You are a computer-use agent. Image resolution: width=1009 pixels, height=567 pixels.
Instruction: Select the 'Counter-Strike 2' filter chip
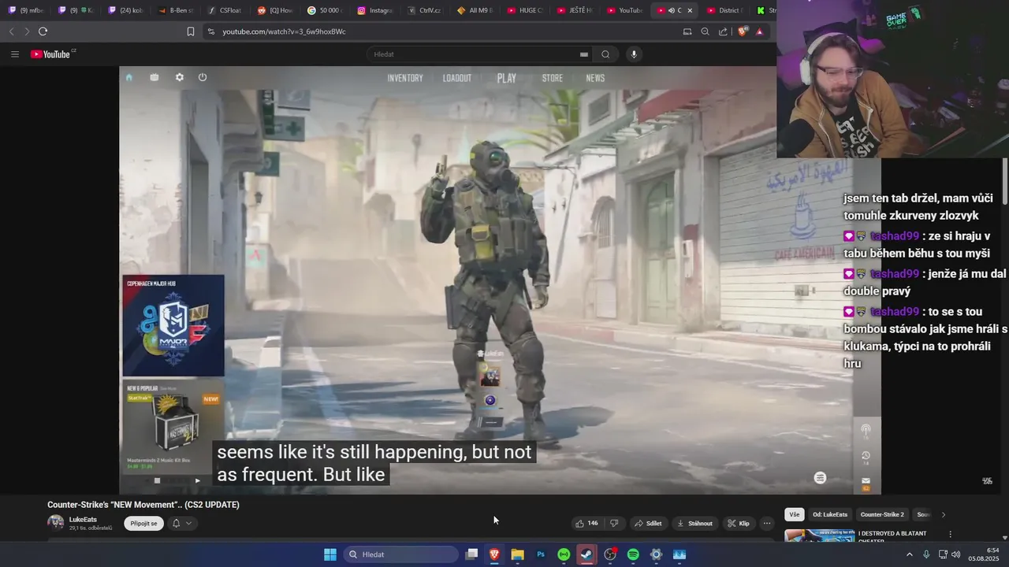point(882,514)
